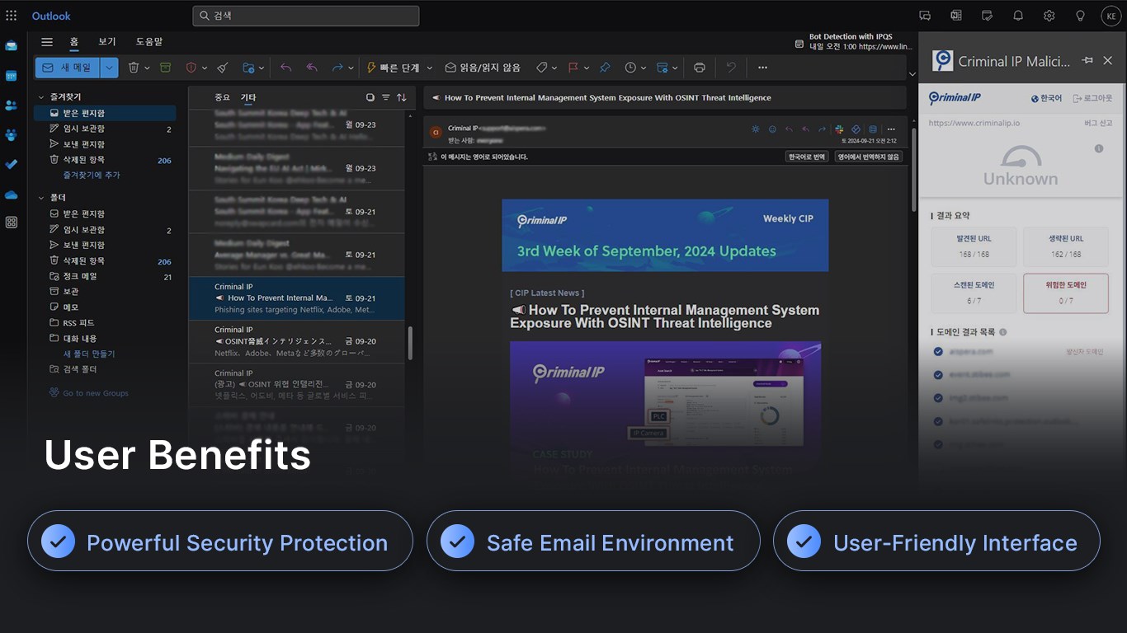Click the Delete trash can icon
Screen dimensions: 1127x633
pyautogui.click(x=133, y=68)
